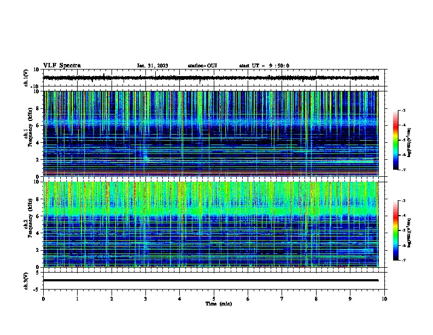Click time axis tick label "1"
The image size is (433, 335).
pyautogui.click(x=77, y=299)
